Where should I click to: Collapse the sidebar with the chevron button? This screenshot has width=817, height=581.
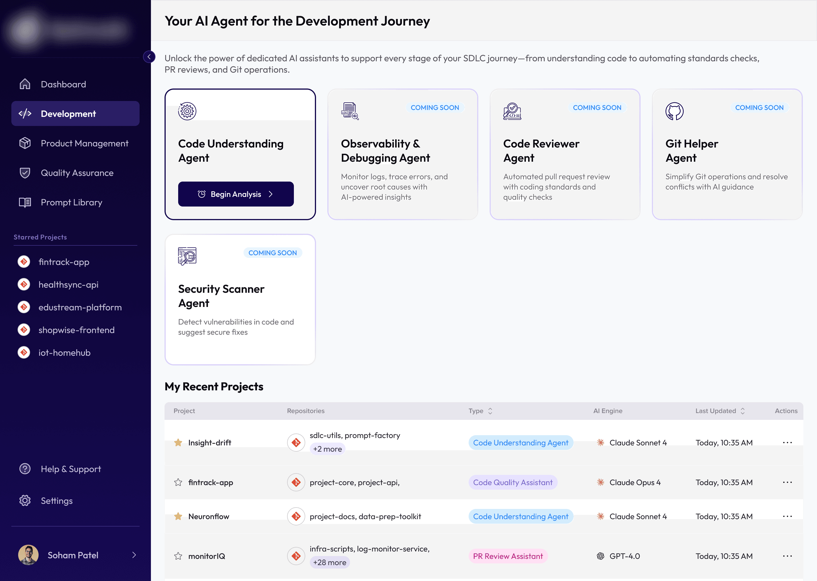(x=149, y=57)
